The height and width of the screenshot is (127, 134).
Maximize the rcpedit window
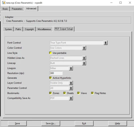pos(121,3)
